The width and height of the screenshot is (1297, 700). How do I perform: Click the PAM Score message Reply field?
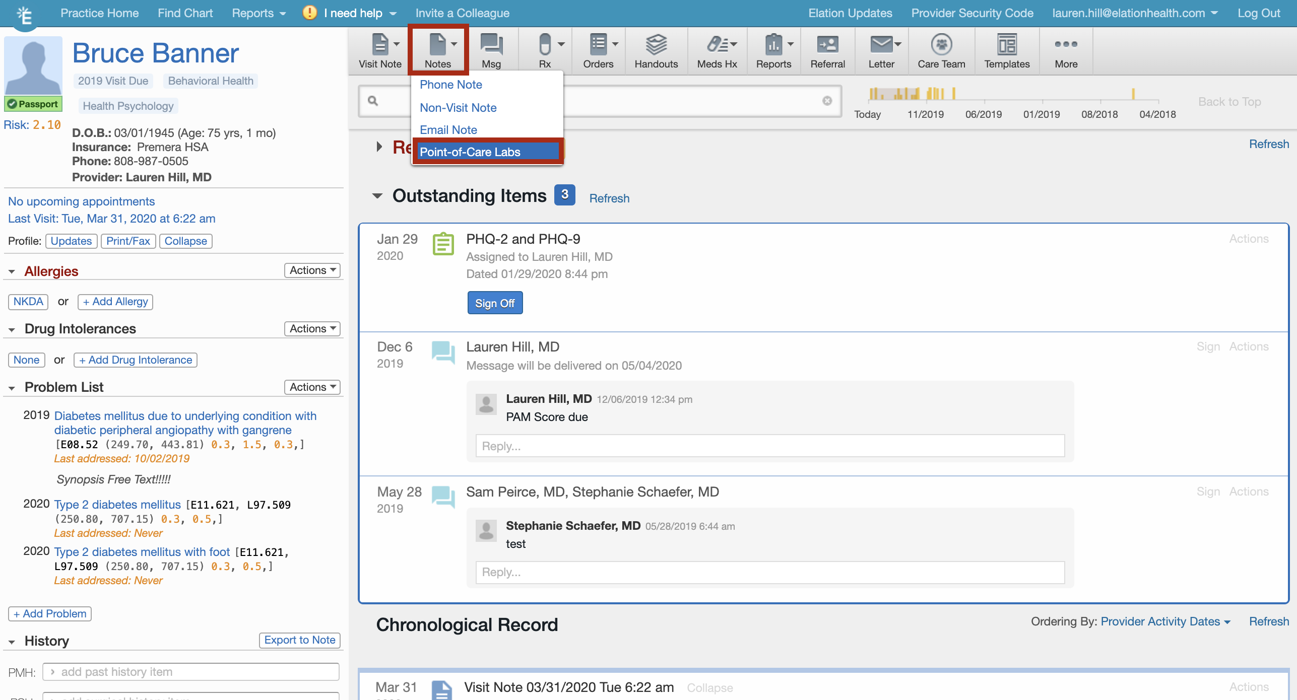pyautogui.click(x=769, y=446)
